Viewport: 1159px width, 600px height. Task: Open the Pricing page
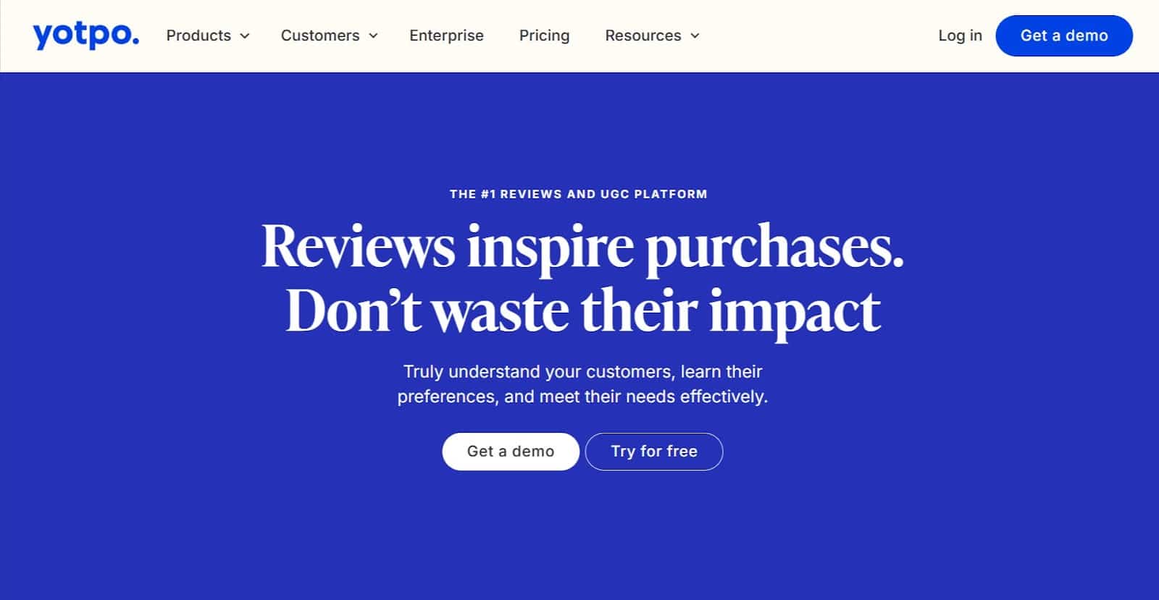point(544,35)
